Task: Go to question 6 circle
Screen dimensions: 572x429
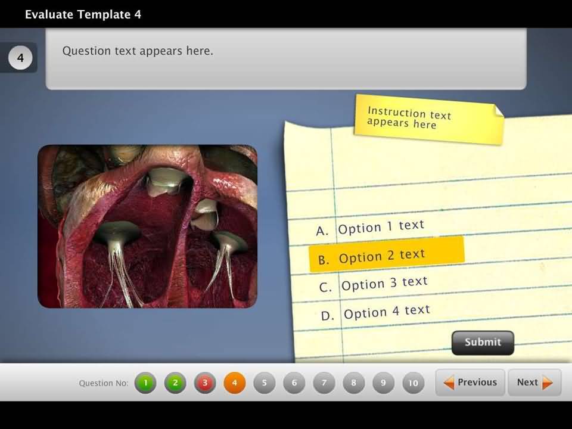Action: [x=294, y=383]
